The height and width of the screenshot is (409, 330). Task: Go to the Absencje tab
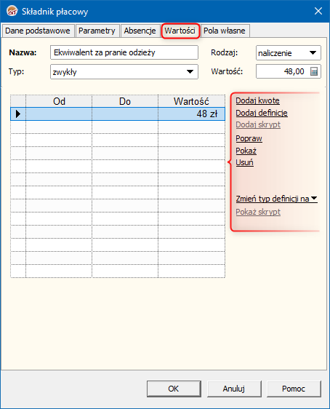tap(140, 31)
